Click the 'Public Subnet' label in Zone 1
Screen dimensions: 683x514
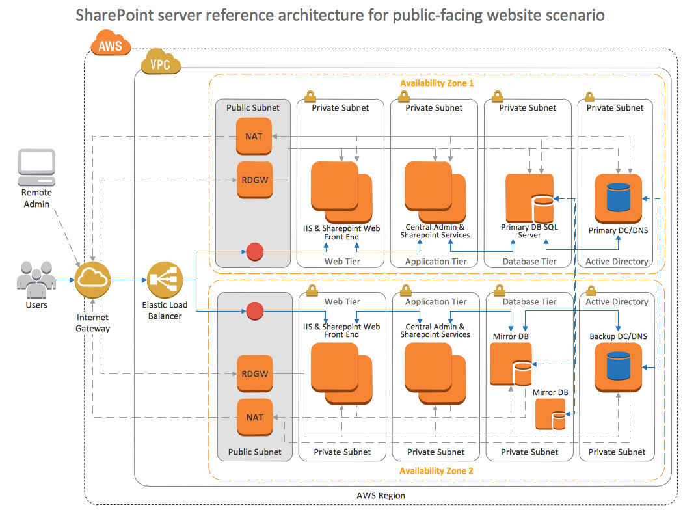[253, 107]
